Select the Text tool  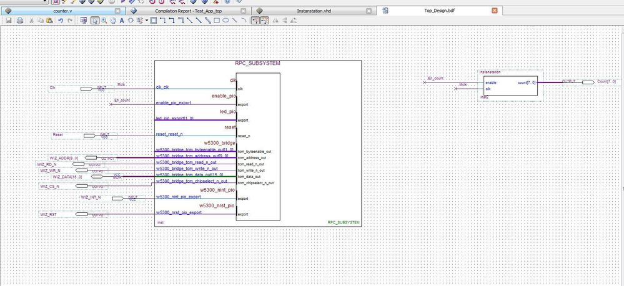[x=122, y=21]
